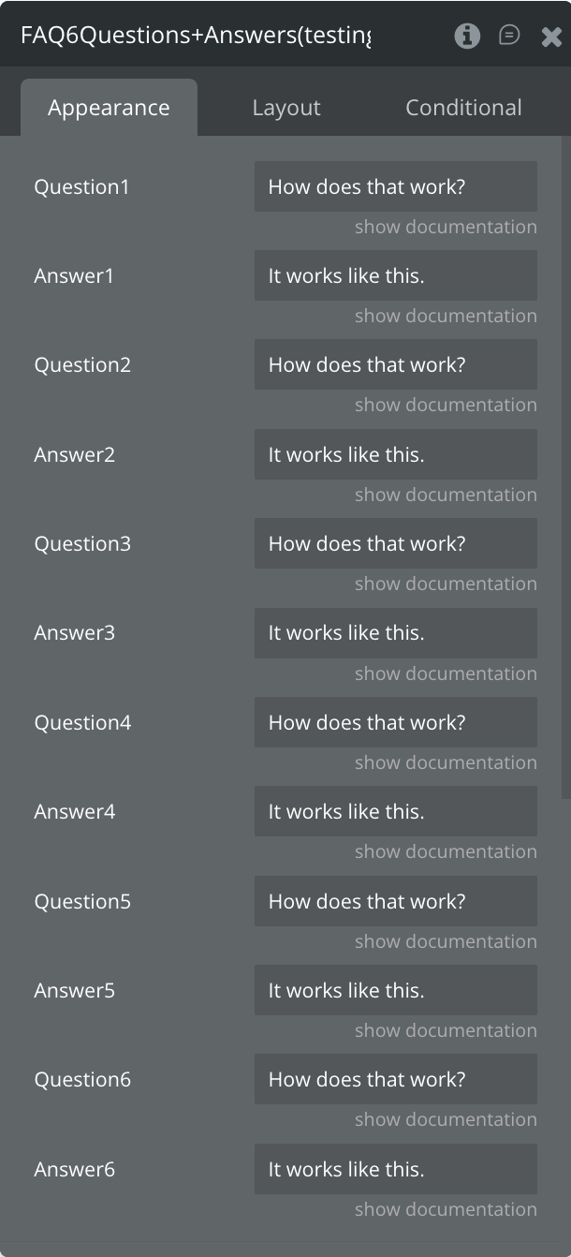Show documentation for Answer6

446,1209
